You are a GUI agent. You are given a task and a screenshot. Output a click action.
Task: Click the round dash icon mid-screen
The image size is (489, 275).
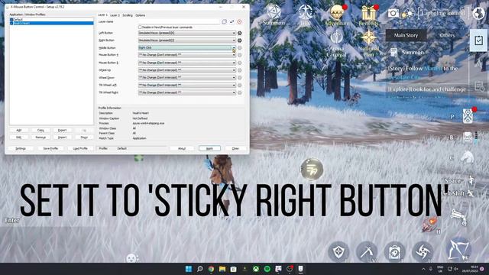tap(312, 170)
